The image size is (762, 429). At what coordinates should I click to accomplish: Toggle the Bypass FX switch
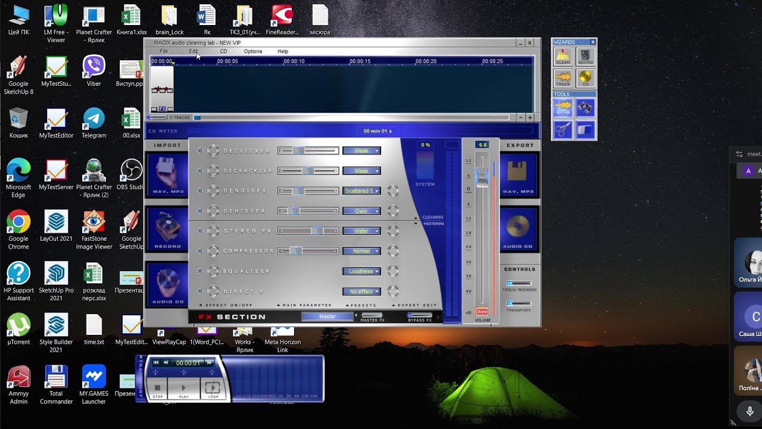tap(420, 315)
